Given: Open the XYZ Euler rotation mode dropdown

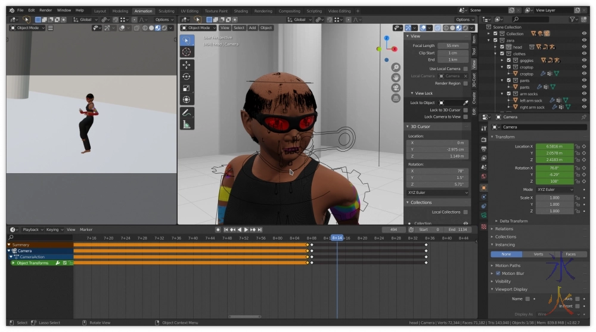Looking at the screenshot, I should pyautogui.click(x=555, y=189).
